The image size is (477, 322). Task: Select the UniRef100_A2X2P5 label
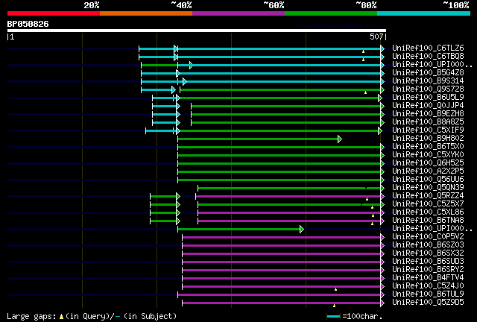coord(428,171)
